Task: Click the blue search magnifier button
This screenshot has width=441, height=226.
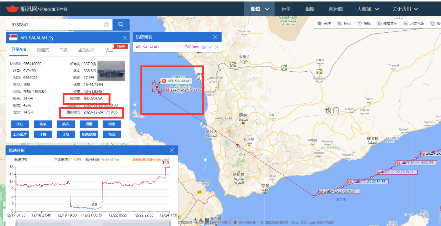Action: pos(121,24)
